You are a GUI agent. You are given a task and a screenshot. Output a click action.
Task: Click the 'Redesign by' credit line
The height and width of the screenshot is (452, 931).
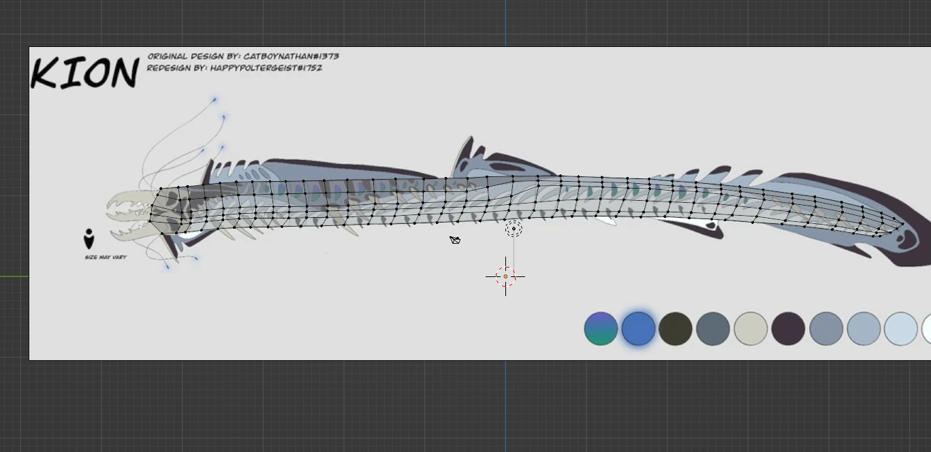(234, 68)
